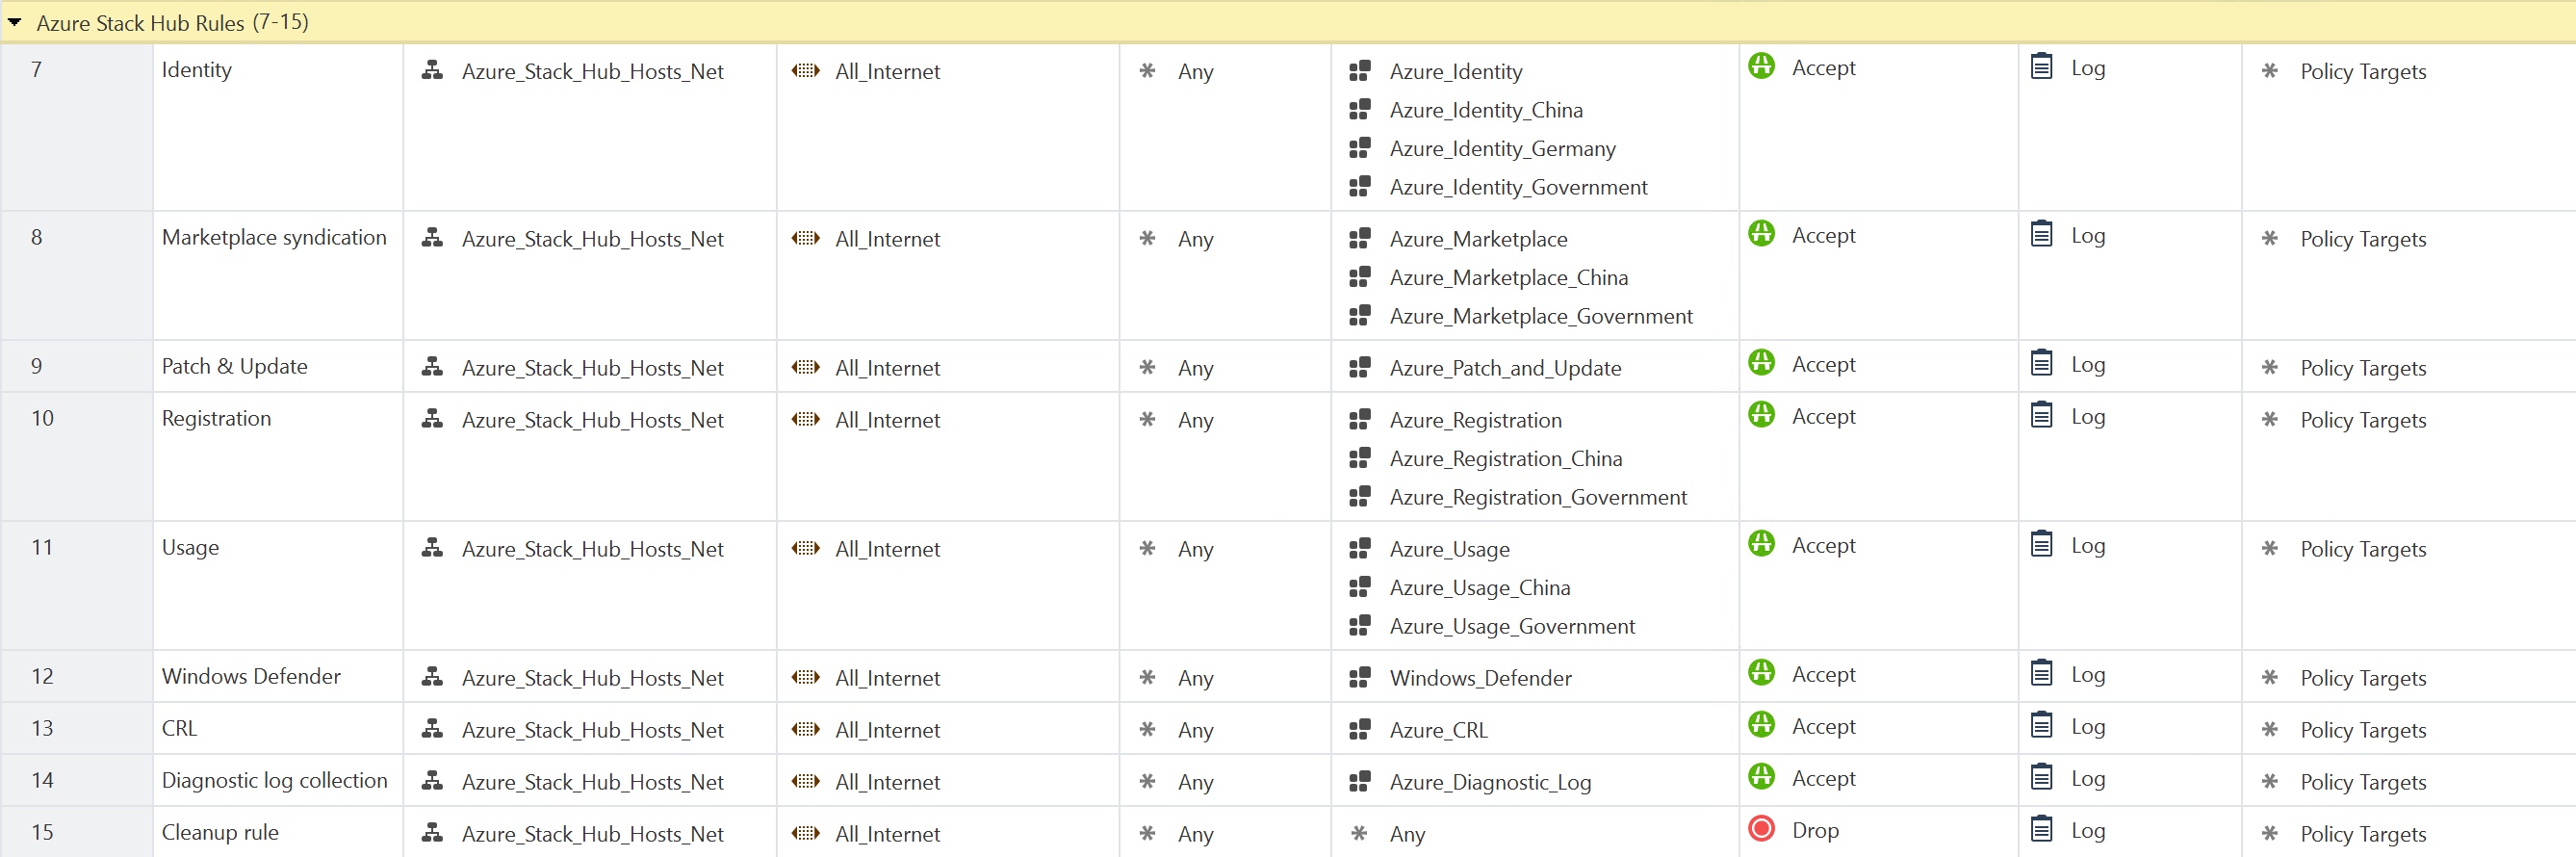Click the Accept icon in rule 7
2576x857 pixels.
1761,67
